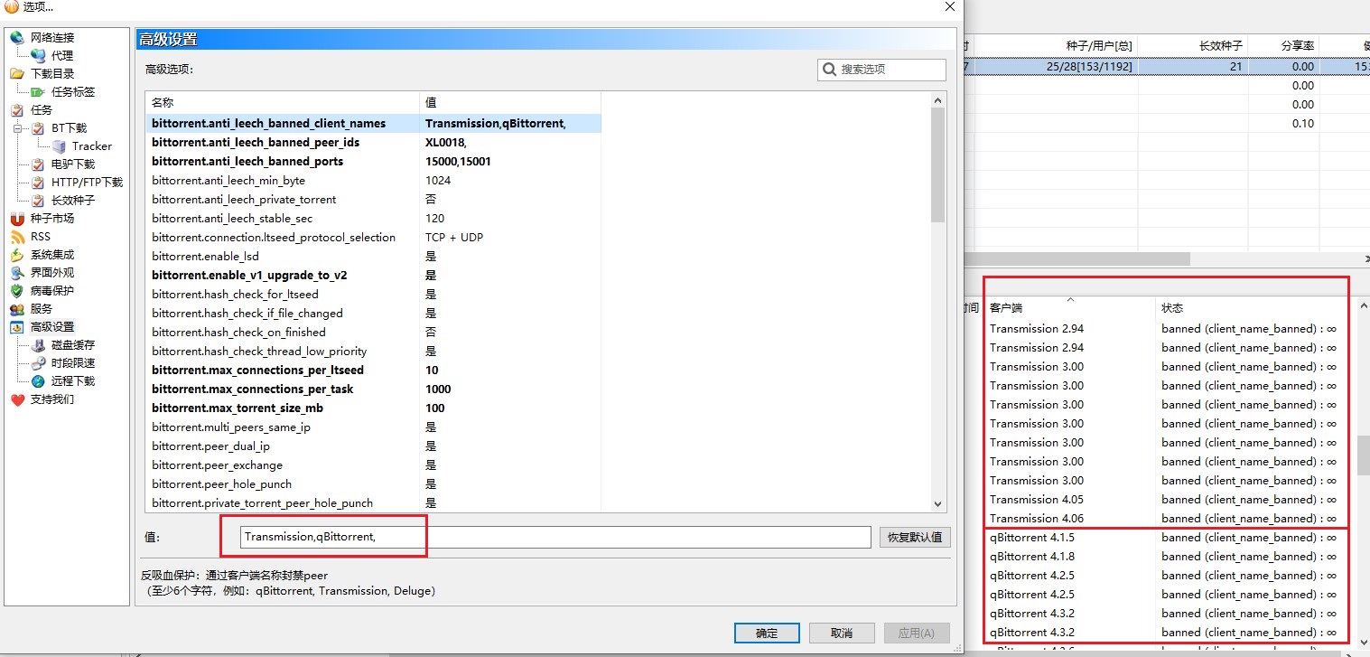1370x657 pixels.
Task: Select bittorrent.anti_leech_banned_client_names row
Action: click(373, 123)
